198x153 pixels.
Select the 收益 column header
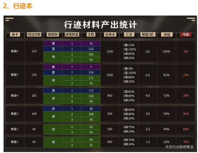pyautogui.click(x=167, y=34)
